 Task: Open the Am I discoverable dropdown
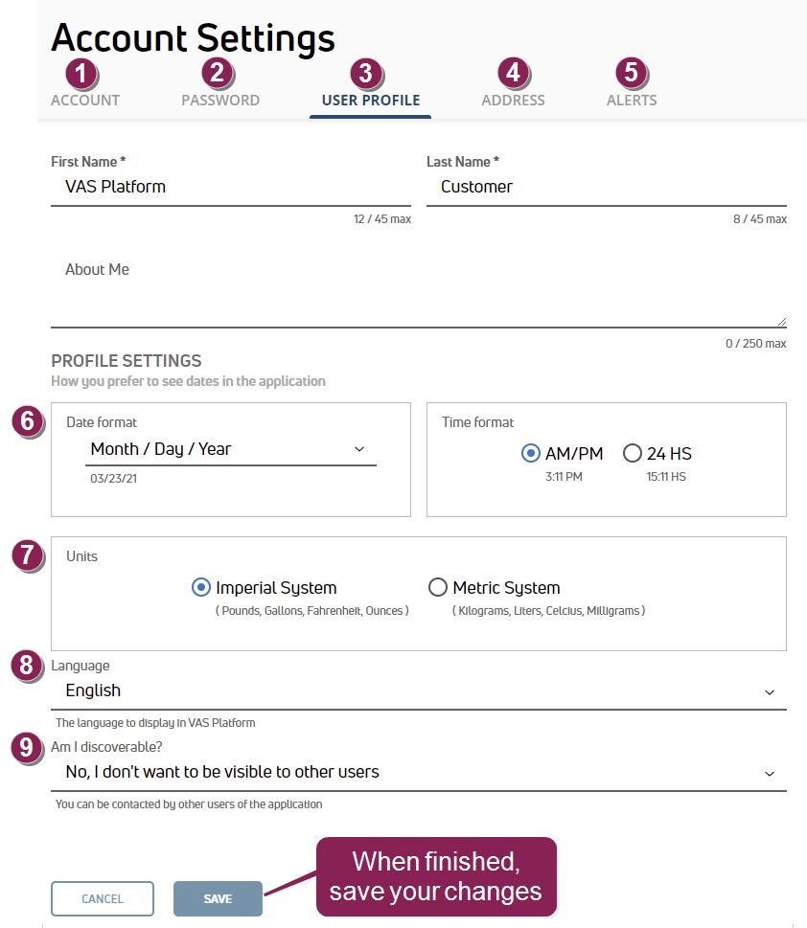pos(418,772)
